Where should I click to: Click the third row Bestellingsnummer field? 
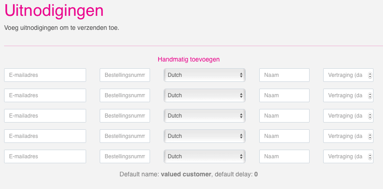click(125, 116)
